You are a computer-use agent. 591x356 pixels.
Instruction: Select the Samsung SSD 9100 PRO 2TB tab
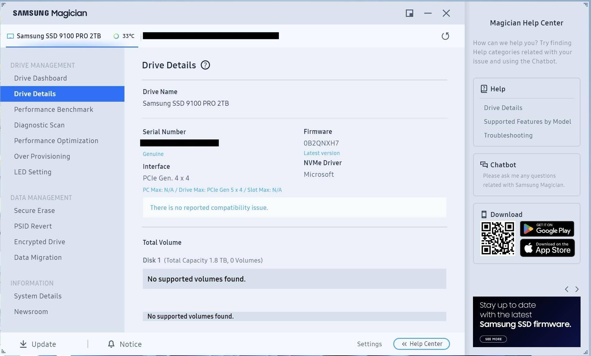59,36
